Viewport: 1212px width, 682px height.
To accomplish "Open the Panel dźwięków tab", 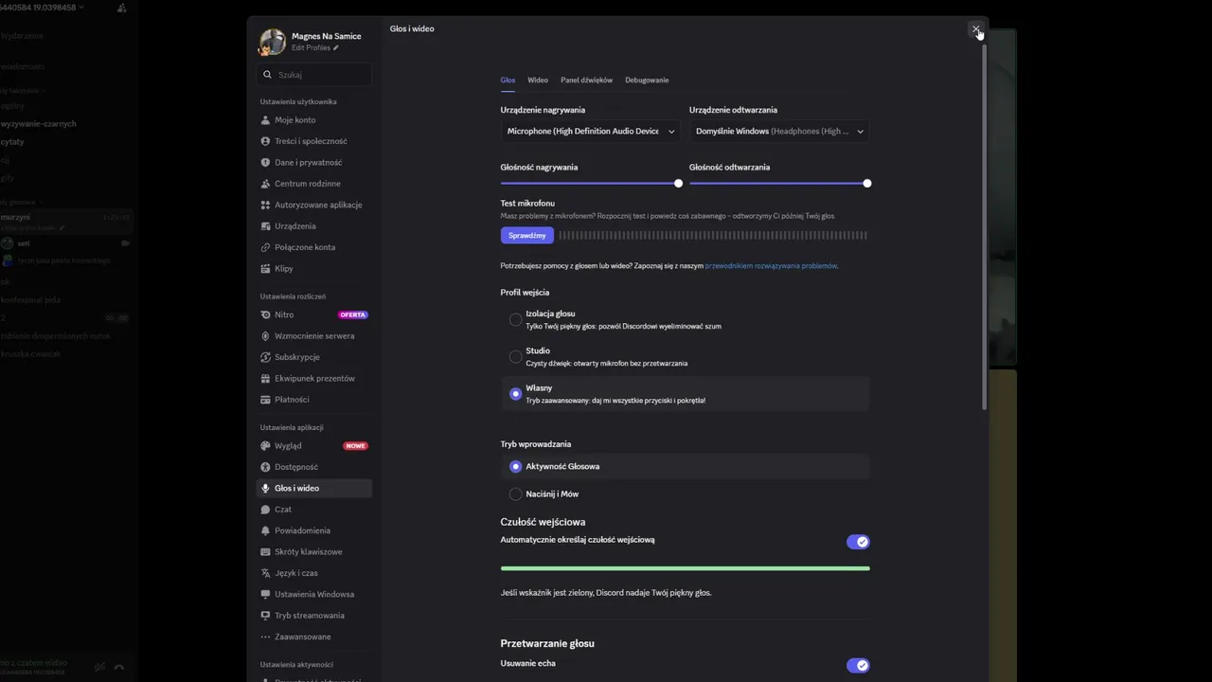I will 586,81.
